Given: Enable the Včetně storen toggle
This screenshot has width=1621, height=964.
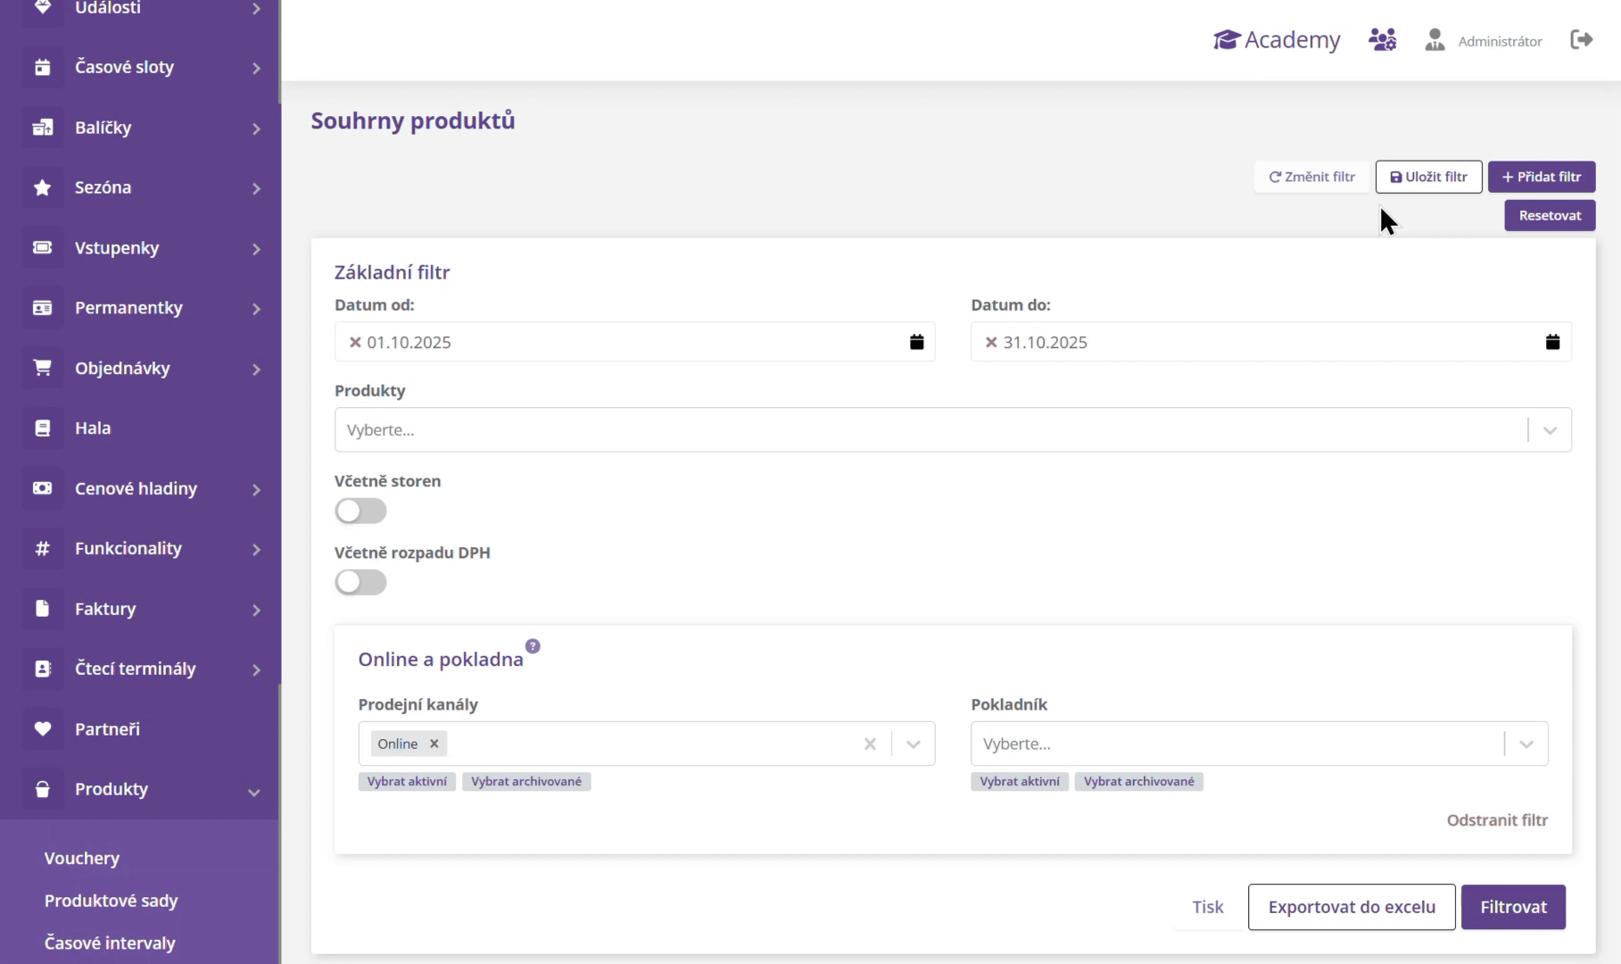Looking at the screenshot, I should [x=360, y=511].
